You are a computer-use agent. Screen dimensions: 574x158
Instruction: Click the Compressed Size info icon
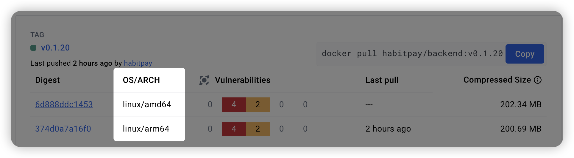tap(538, 80)
